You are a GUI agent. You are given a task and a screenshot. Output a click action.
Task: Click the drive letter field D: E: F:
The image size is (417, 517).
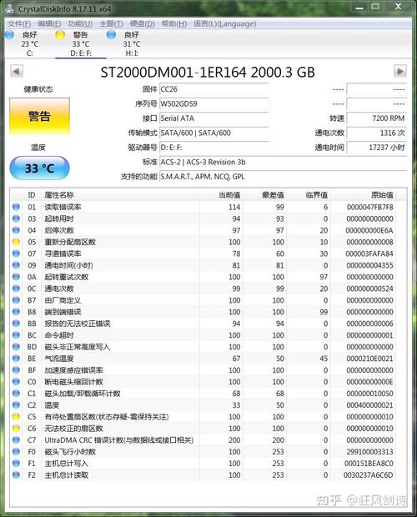coord(214,148)
